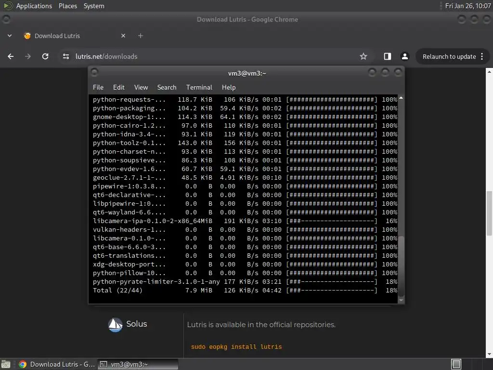This screenshot has height=370, width=493.
Task: Open terminal window menu button at top-left
Action: click(x=94, y=72)
